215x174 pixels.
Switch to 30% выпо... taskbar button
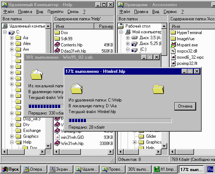(x=138, y=169)
